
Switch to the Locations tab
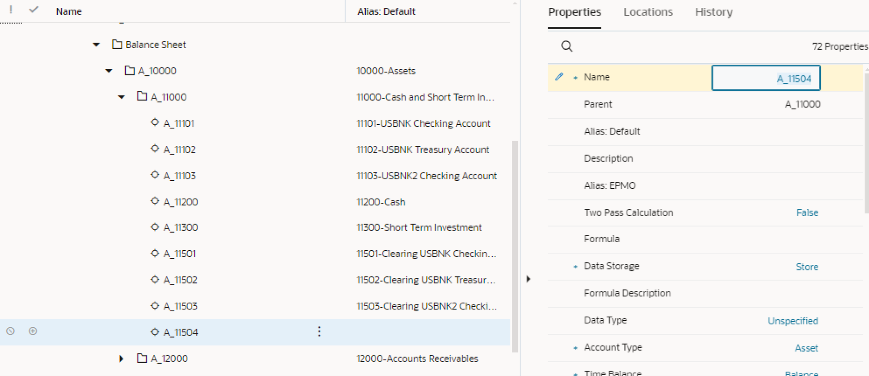[x=648, y=12]
